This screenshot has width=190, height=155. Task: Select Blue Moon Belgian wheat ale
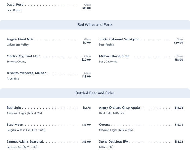point(15,125)
